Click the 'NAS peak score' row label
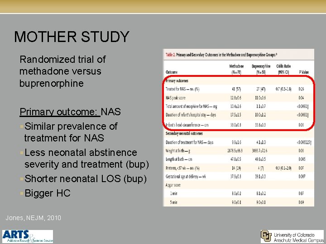This screenshot has width=326, height=244. tap(176, 98)
